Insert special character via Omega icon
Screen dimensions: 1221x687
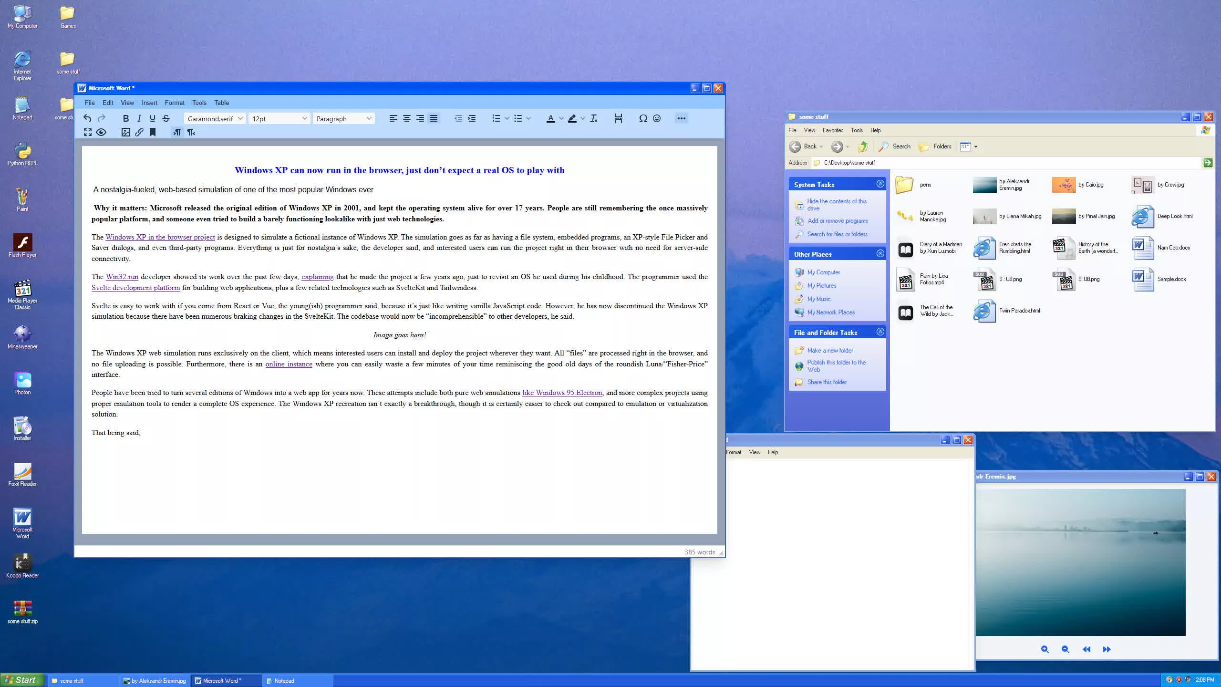tap(643, 118)
